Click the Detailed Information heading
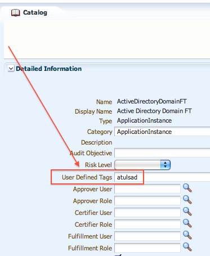 48,69
